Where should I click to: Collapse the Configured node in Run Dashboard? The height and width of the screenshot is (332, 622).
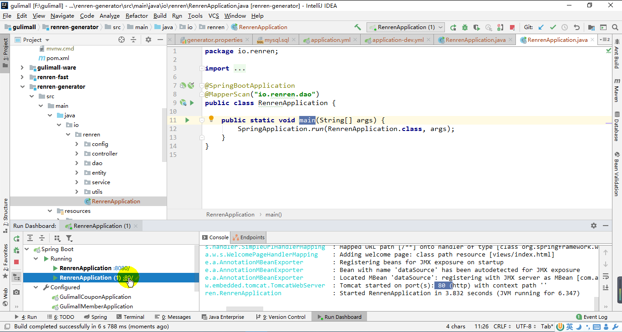tap(36, 287)
